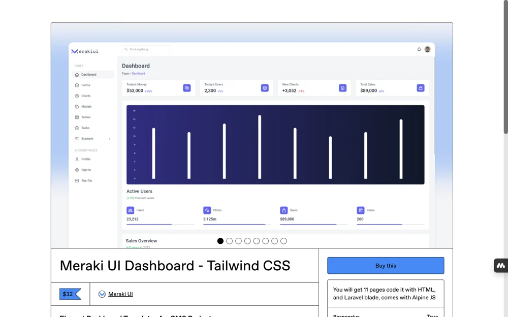Screen dimensions: 508x317
Task: Click the New Clients card icon
Action: point(343,88)
